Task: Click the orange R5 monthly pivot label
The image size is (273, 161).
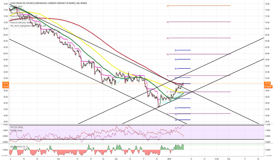Action: pos(168,6)
